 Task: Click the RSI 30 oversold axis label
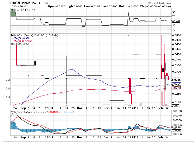click(x=174, y=25)
